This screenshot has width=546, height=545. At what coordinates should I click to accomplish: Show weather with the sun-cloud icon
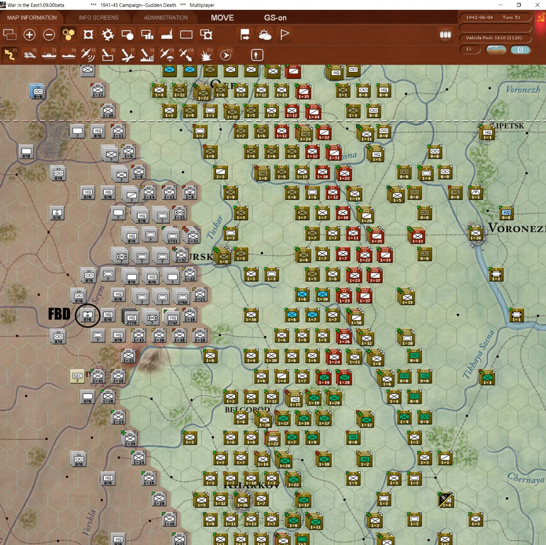coord(265,35)
